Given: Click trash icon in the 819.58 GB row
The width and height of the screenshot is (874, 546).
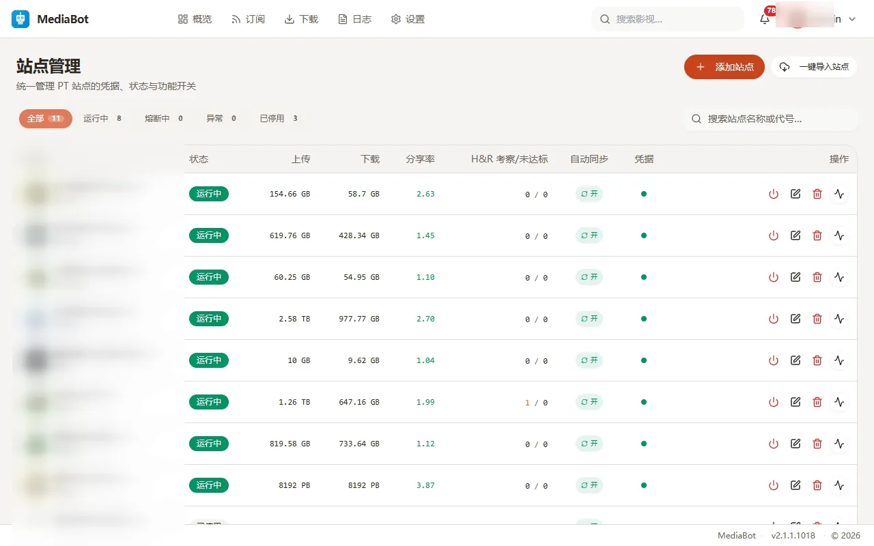Looking at the screenshot, I should [x=817, y=444].
